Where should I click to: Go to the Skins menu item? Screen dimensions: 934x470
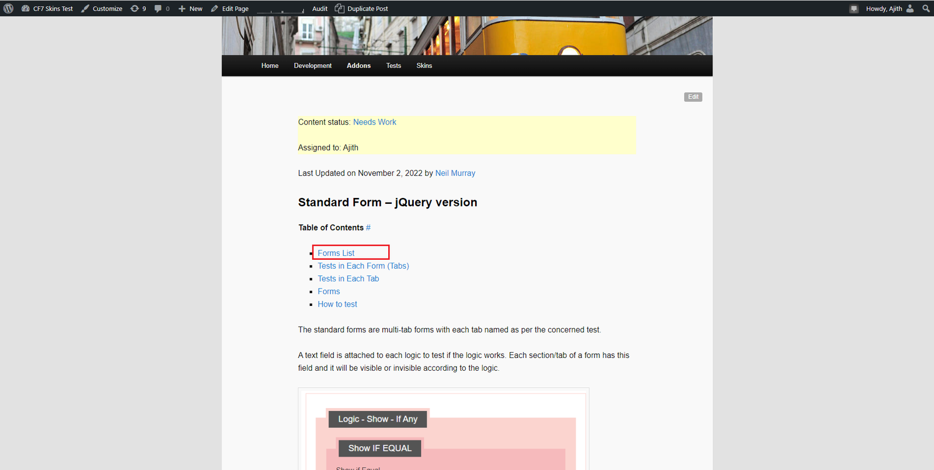point(424,65)
